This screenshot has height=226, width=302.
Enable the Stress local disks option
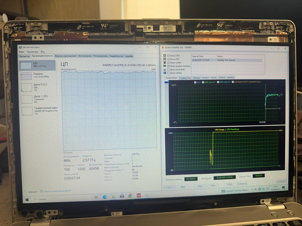(169, 70)
